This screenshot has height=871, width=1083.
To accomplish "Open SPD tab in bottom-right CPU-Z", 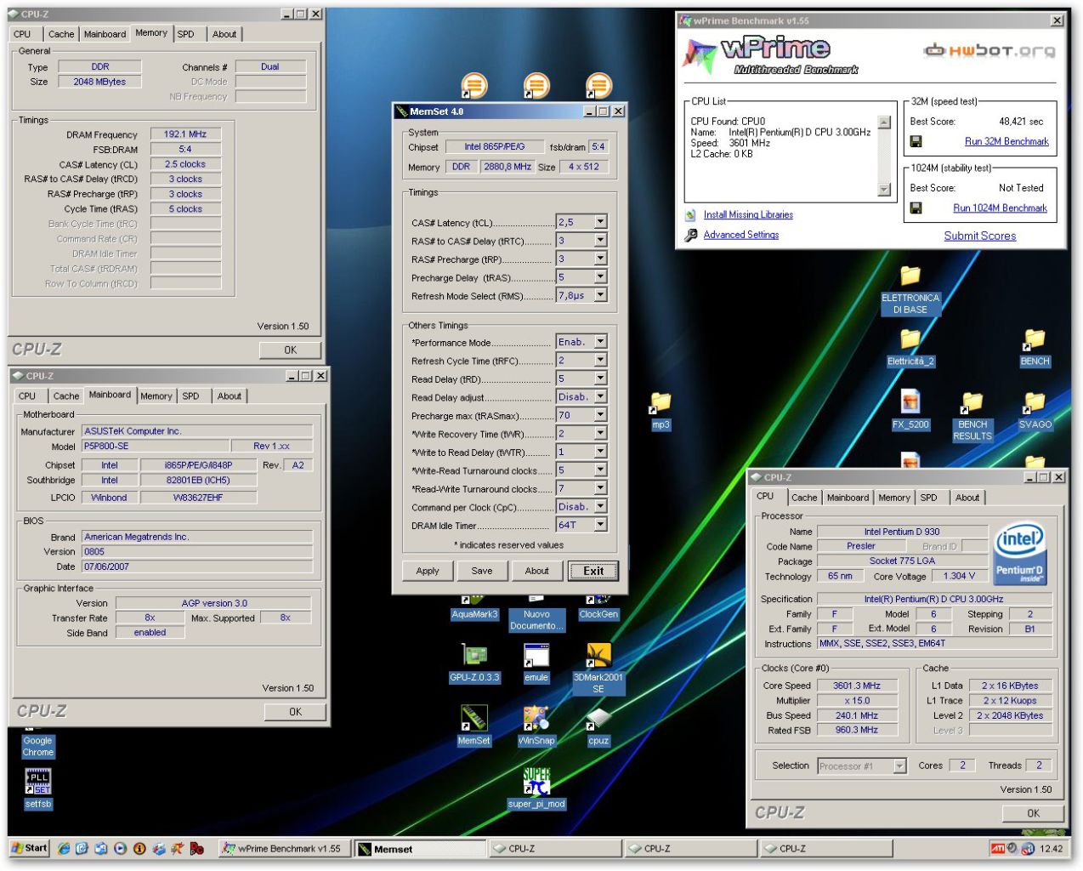I will [929, 498].
